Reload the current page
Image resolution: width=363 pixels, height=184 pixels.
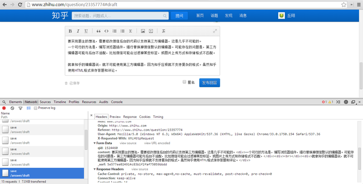(20, 5)
